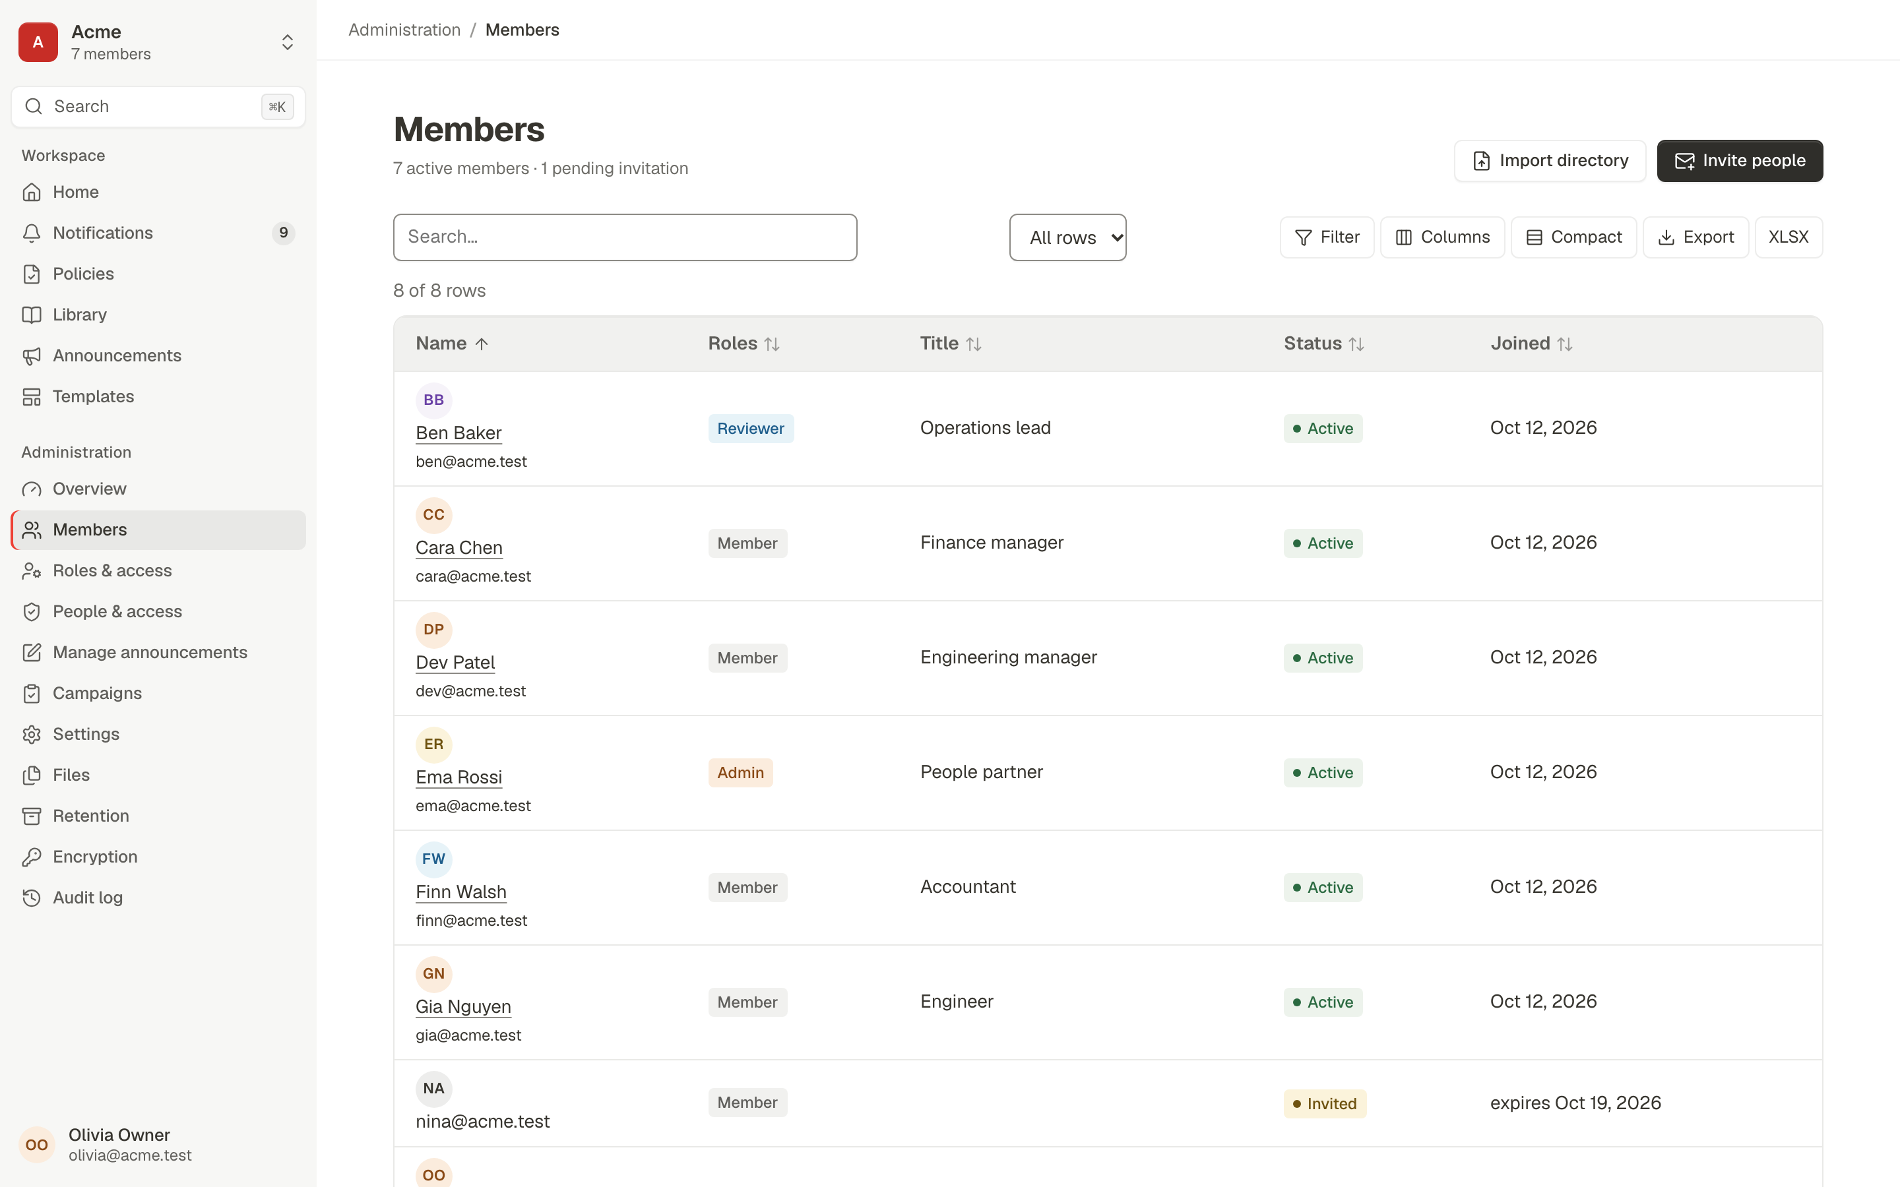Open Ben Baker's profile link
This screenshot has height=1187, width=1900.
point(459,433)
